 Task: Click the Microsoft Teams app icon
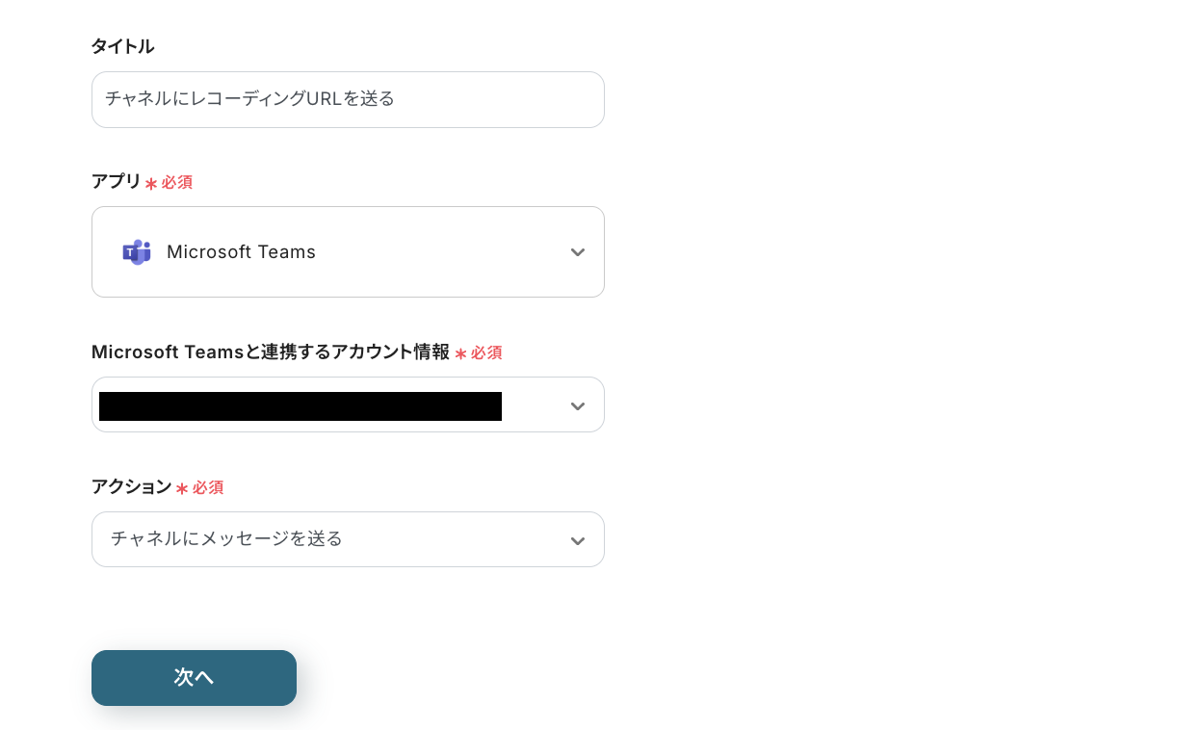point(136,251)
